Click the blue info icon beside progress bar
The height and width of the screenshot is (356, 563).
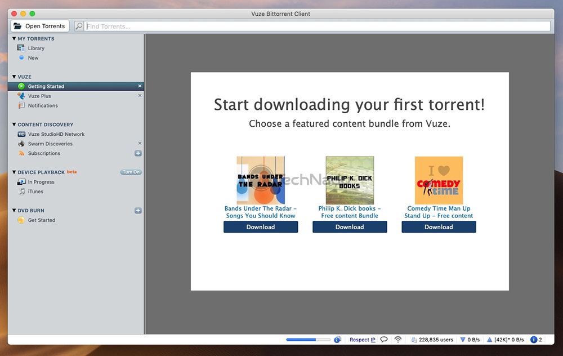pyautogui.click(x=337, y=340)
